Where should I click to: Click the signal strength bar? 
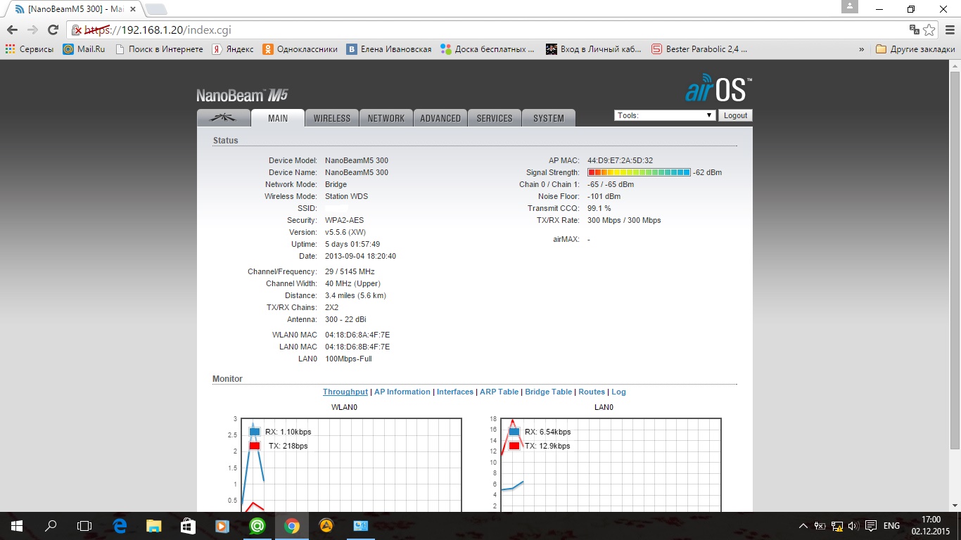[x=639, y=172]
